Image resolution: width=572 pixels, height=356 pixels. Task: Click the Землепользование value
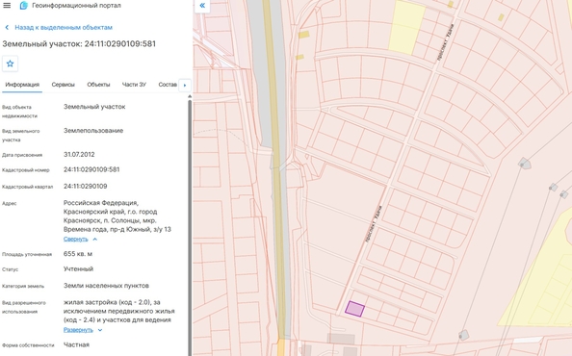pos(93,131)
